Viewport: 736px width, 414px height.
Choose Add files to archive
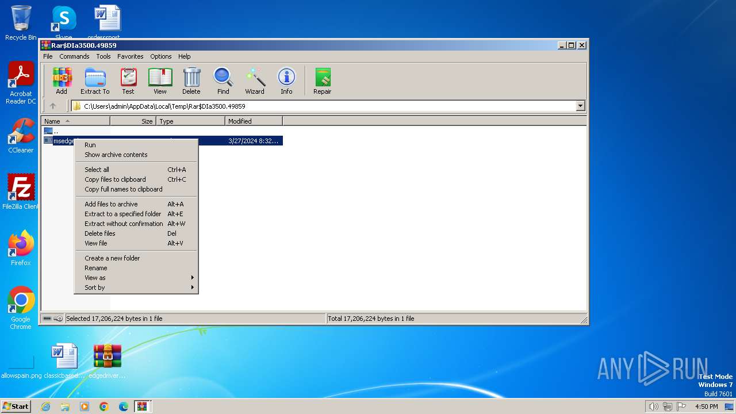(x=137, y=204)
